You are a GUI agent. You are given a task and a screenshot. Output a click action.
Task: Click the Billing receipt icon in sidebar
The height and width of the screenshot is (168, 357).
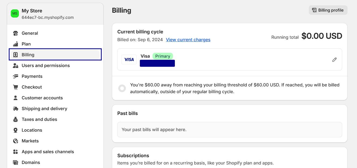[x=16, y=55]
